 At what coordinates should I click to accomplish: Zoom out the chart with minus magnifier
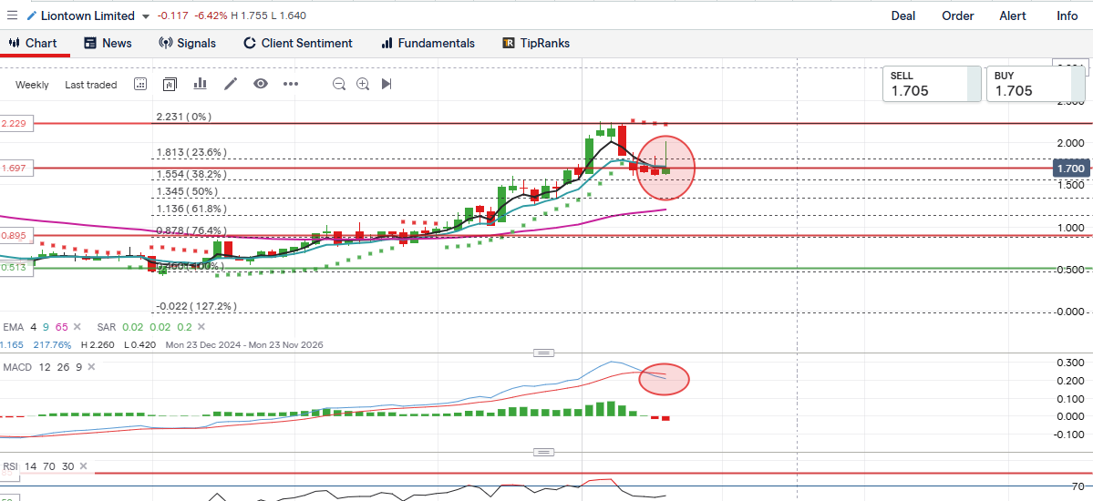[x=339, y=84]
